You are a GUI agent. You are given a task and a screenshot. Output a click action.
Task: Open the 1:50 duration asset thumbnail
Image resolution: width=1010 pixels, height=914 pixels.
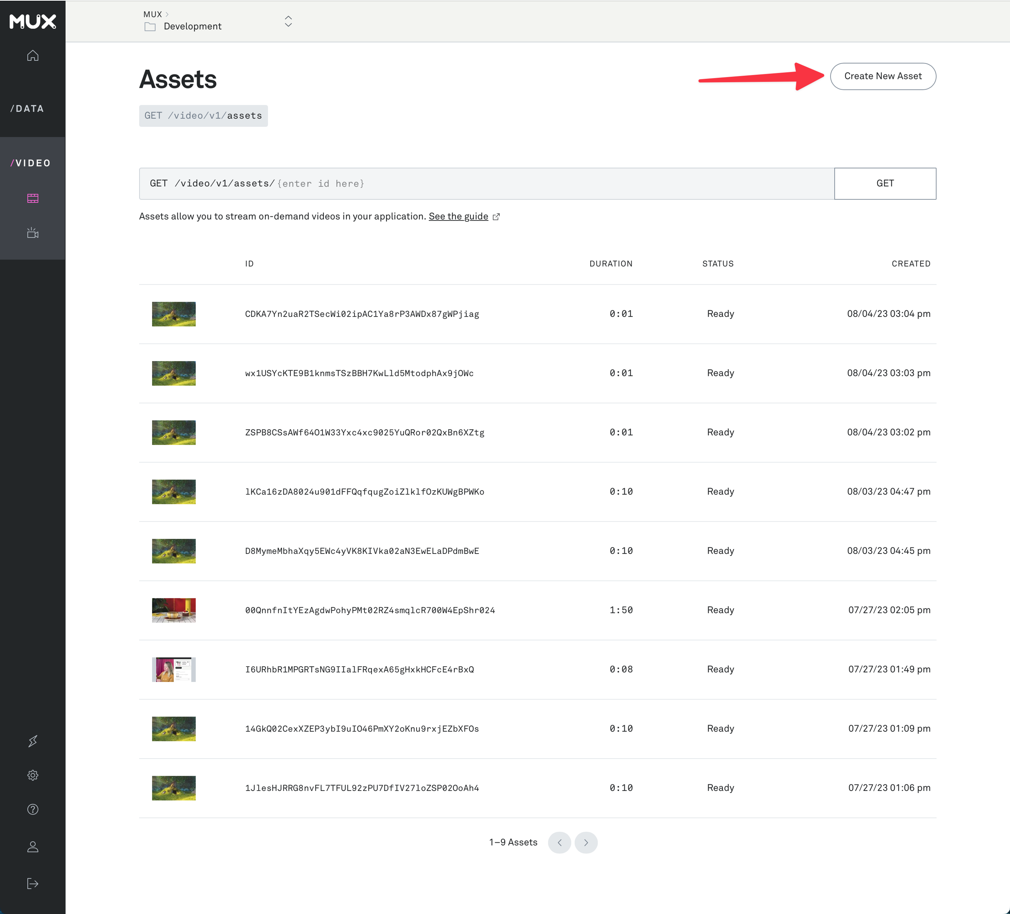tap(174, 610)
